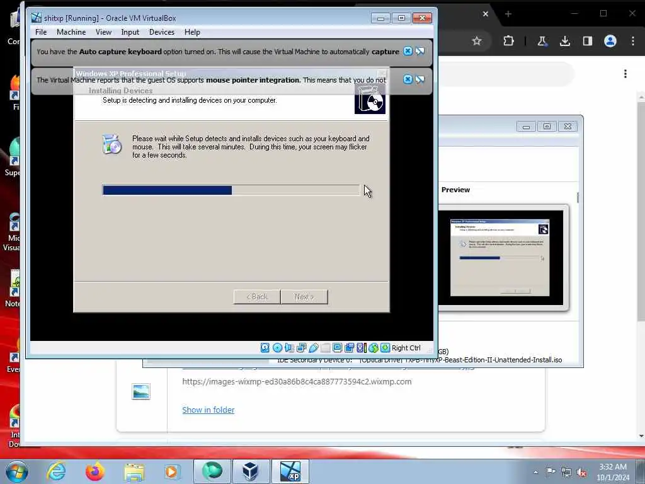Viewport: 645px width, 484px height.
Task: Click the images-wixmp source URL text
Action: [x=297, y=381]
